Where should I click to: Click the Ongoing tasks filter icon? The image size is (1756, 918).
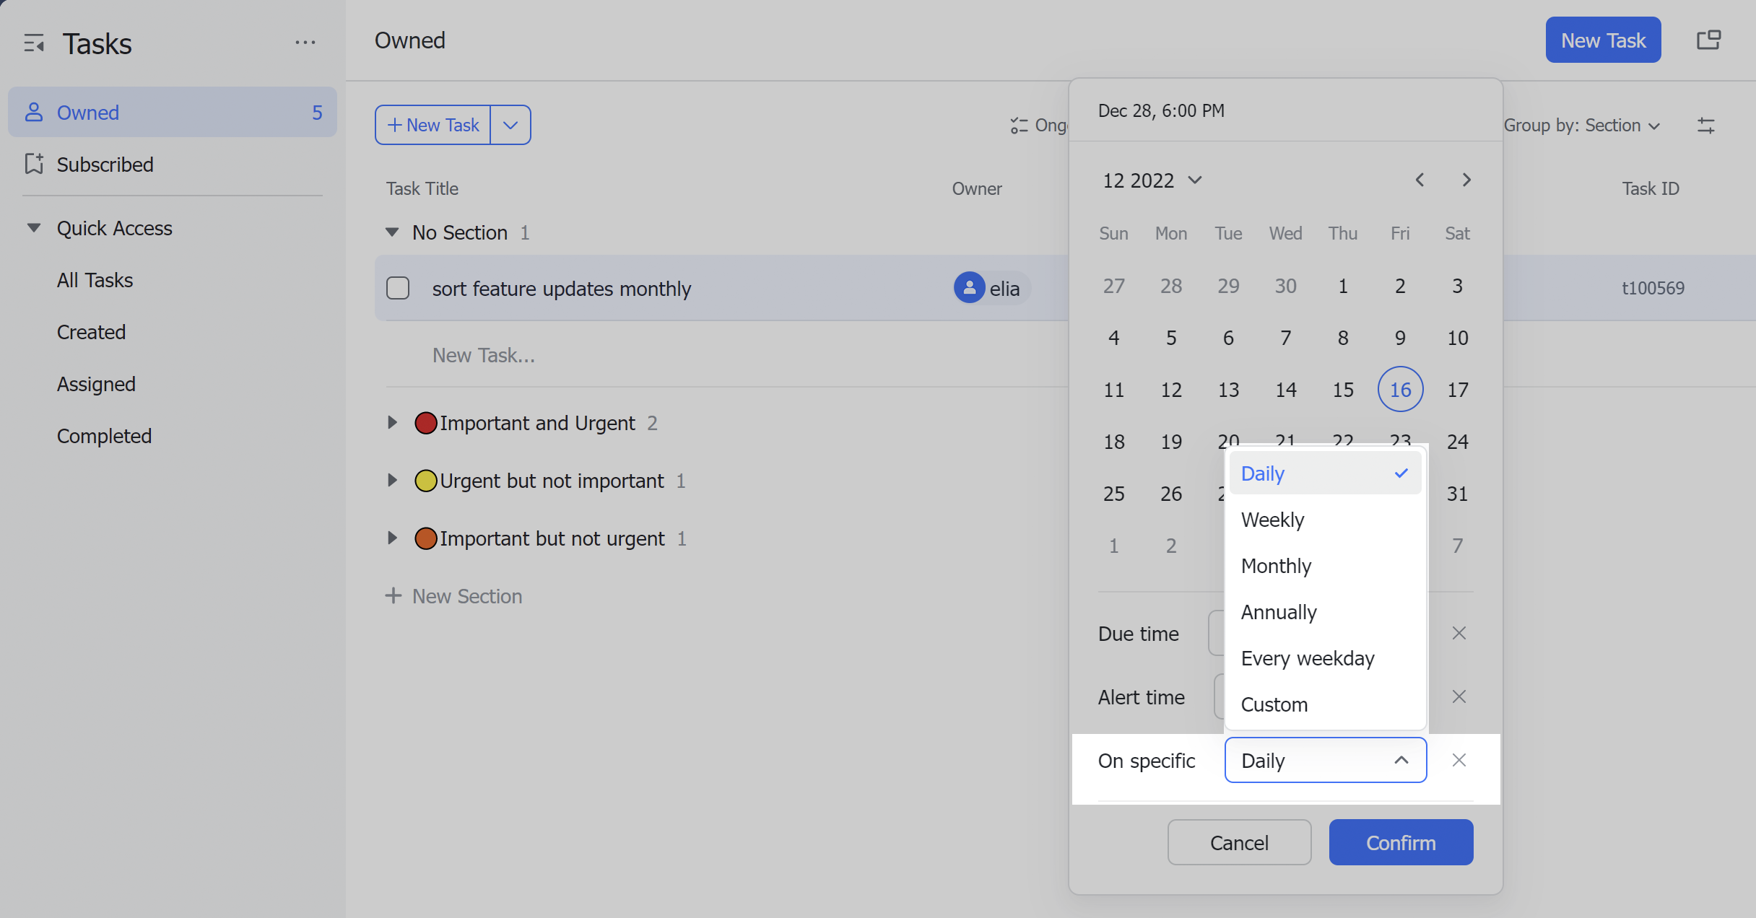[x=1020, y=125]
